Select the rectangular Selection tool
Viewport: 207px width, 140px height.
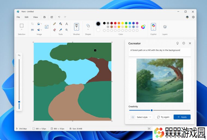point(22,25)
